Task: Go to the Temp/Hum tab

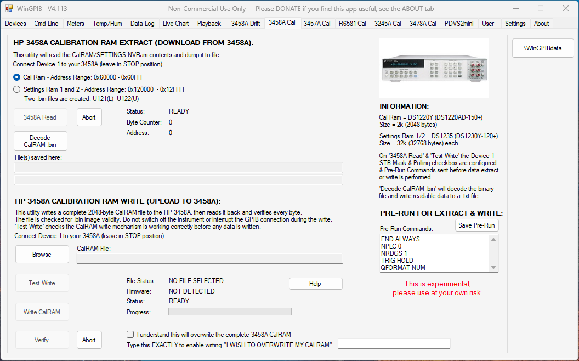Action: (107, 23)
